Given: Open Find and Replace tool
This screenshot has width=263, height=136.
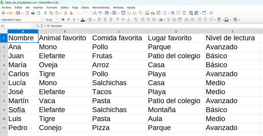Looking at the screenshot, I should [95, 13].
